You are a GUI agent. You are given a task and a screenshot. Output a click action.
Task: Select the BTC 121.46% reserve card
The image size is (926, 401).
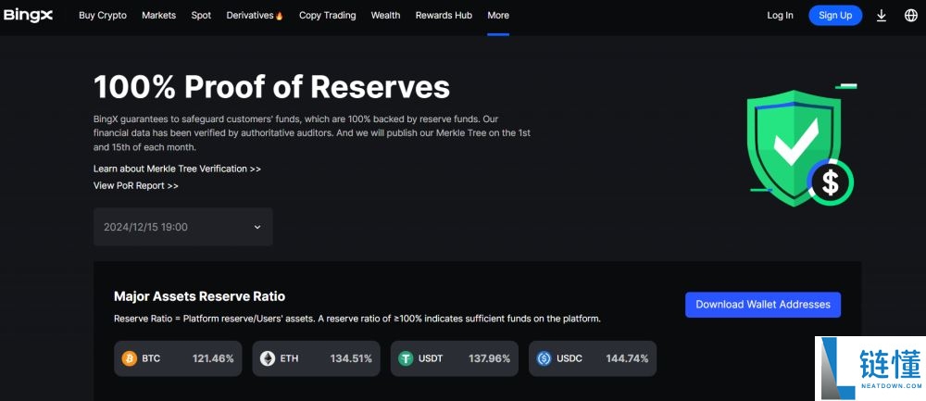click(x=178, y=358)
